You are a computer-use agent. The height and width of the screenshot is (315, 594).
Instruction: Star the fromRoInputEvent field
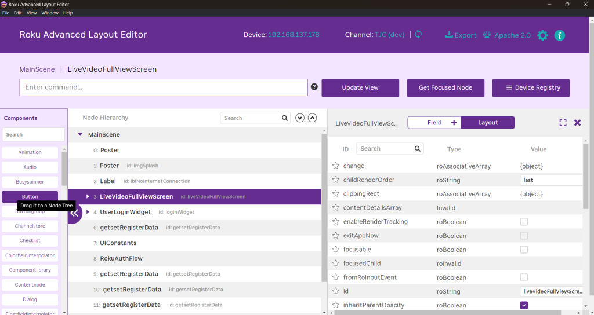[336, 277]
